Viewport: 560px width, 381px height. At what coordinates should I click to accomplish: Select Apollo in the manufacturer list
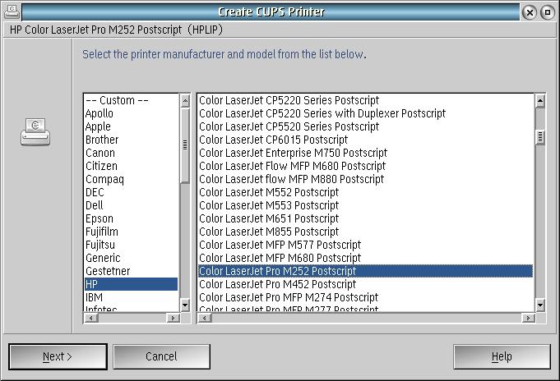(131, 113)
